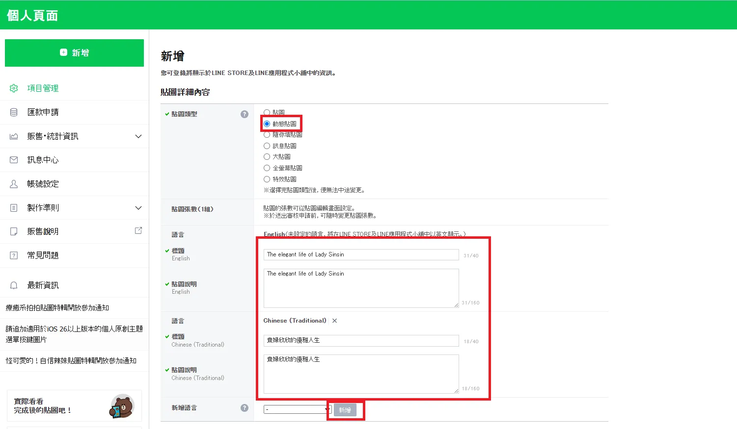Open the 新增語言 language dropdown
Image resolution: width=737 pixels, height=429 pixels.
click(x=298, y=409)
